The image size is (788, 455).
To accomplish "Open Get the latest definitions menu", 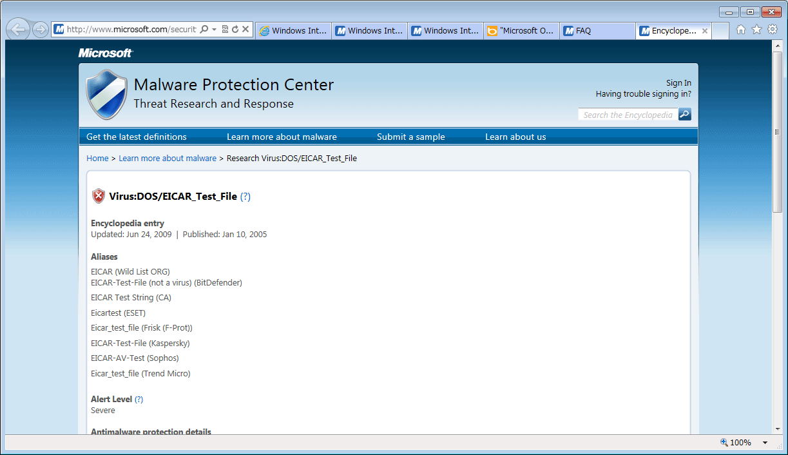I will pyautogui.click(x=137, y=137).
